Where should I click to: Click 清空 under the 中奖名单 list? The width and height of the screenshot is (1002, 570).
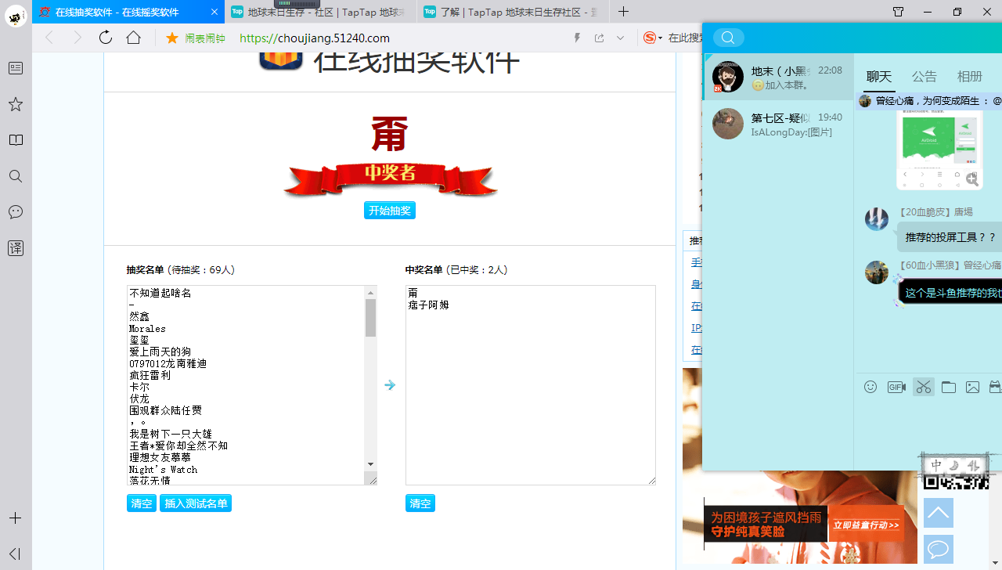(x=420, y=503)
